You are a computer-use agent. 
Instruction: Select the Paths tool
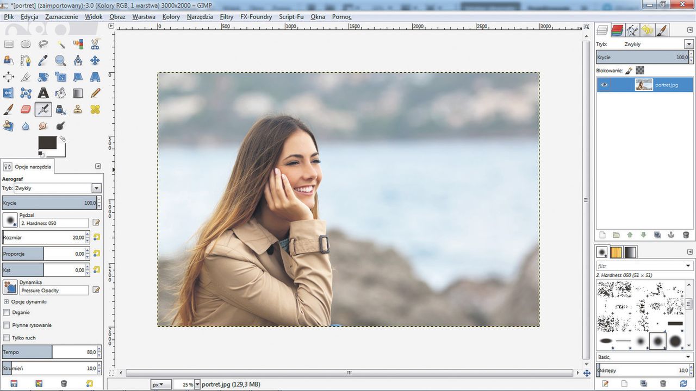coord(26,61)
